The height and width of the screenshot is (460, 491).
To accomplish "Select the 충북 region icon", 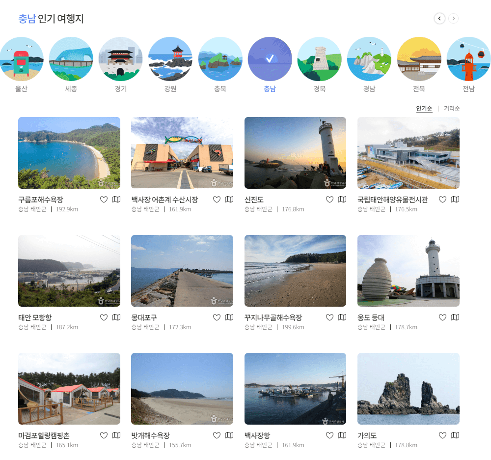I will (x=220, y=58).
